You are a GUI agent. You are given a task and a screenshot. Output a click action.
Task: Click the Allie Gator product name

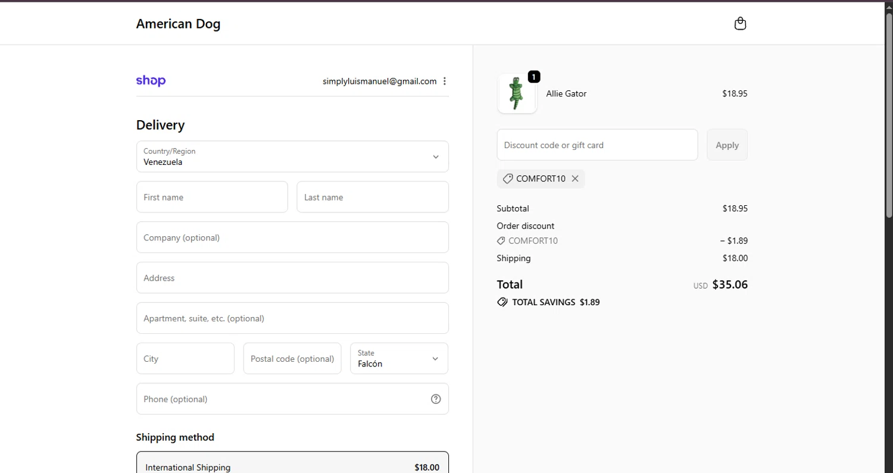pos(566,93)
